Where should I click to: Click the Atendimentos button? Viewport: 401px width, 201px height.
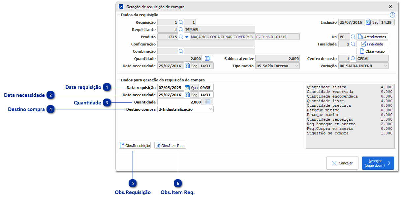(x=372, y=37)
